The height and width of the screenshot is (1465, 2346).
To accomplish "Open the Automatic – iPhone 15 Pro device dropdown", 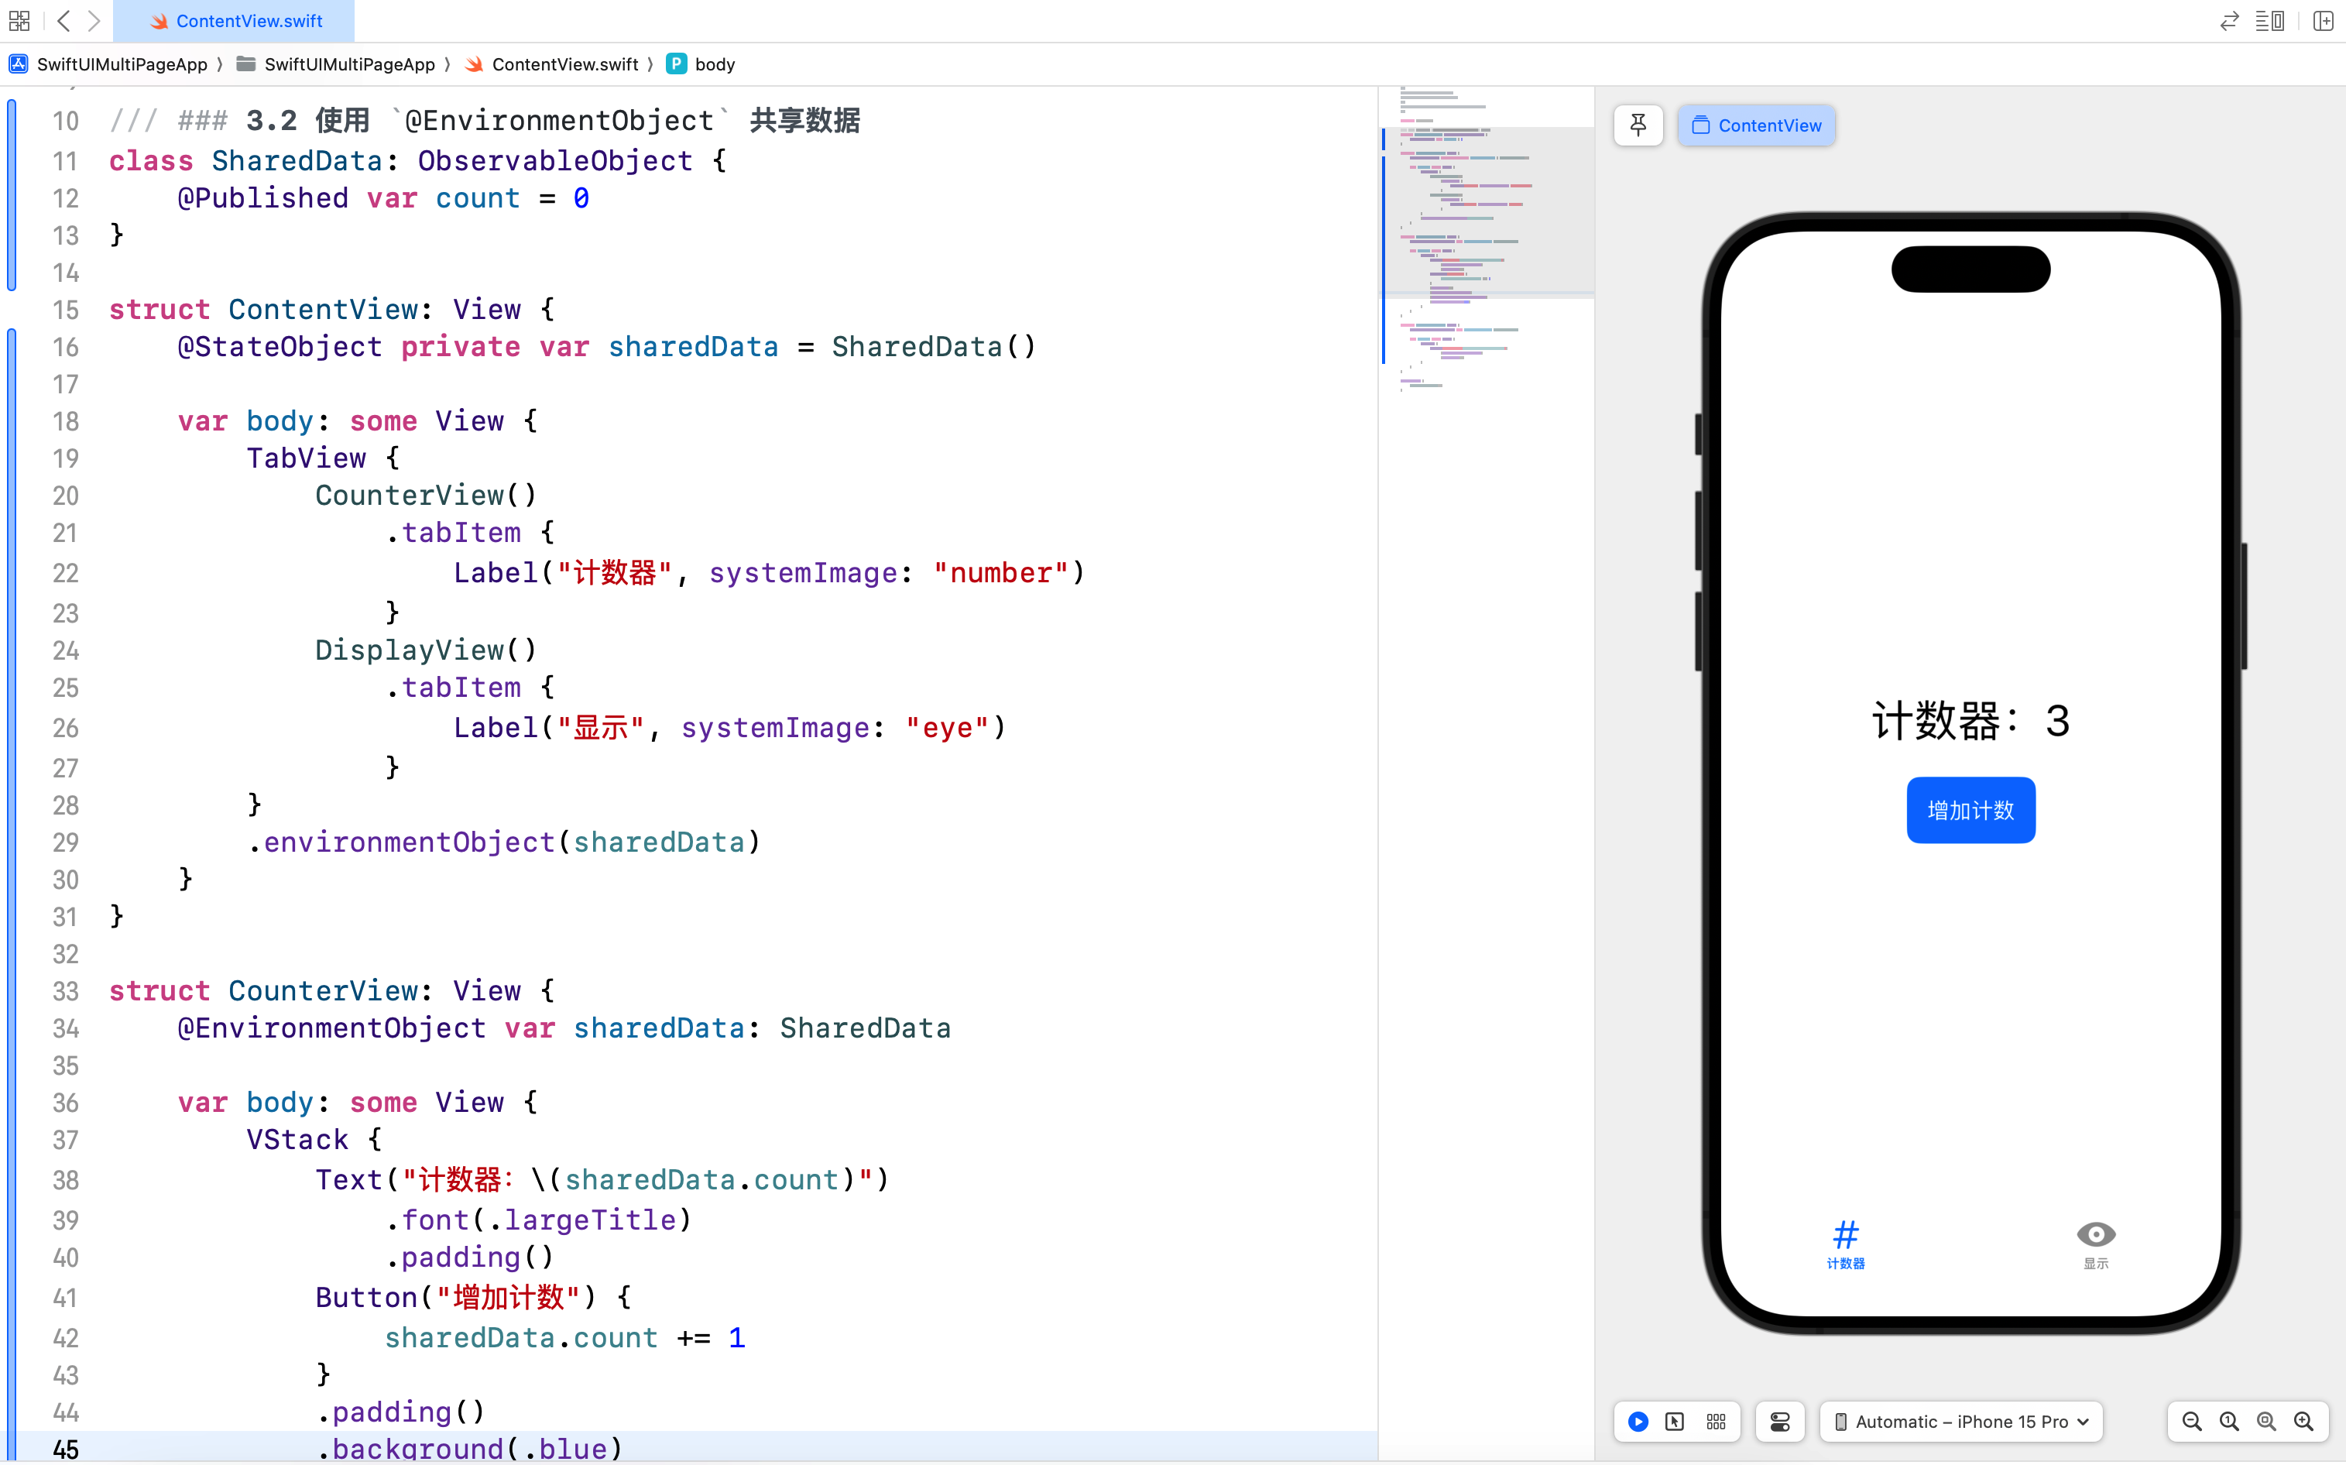I will coord(1961,1422).
